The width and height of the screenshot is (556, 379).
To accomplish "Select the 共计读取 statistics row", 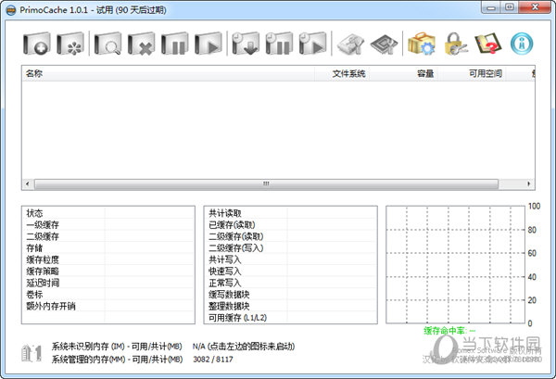I will (x=290, y=213).
